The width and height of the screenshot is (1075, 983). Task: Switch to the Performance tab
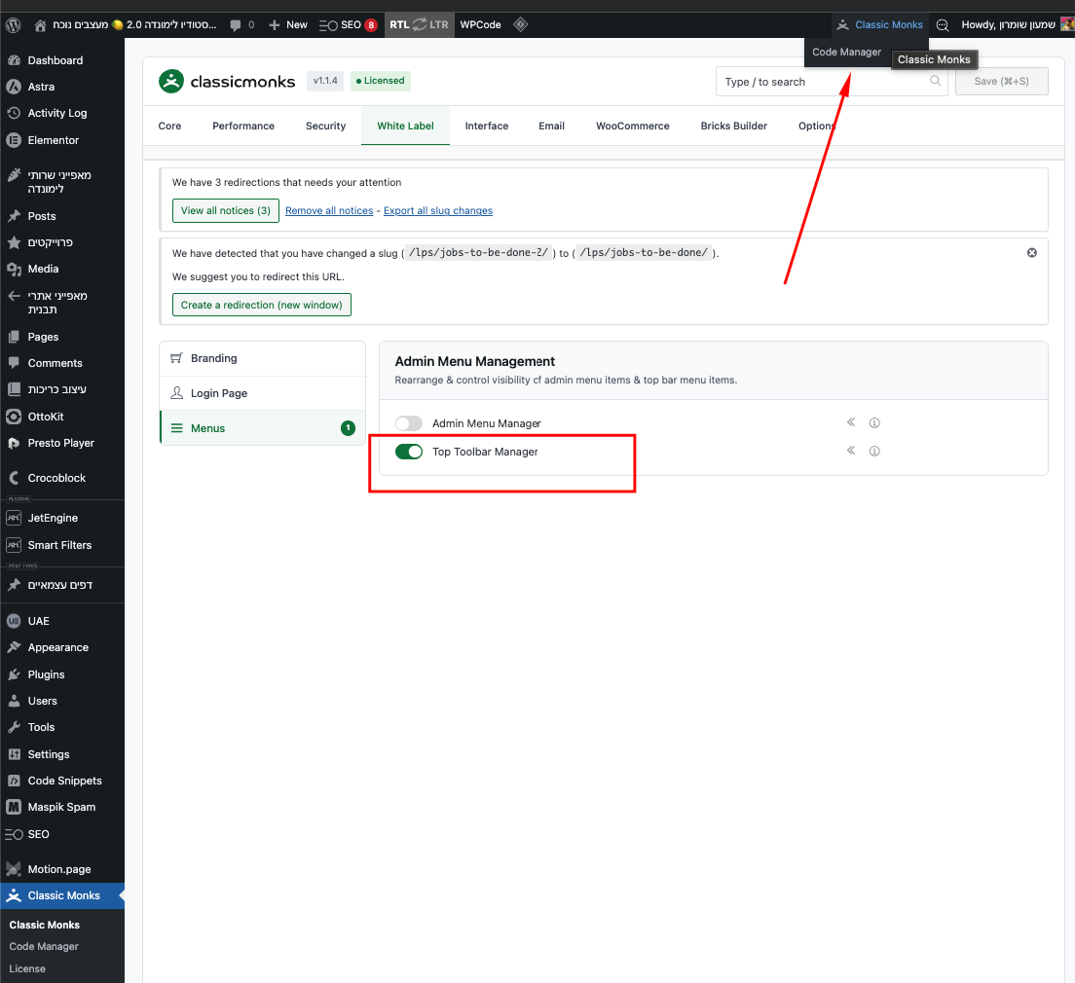pyautogui.click(x=243, y=126)
